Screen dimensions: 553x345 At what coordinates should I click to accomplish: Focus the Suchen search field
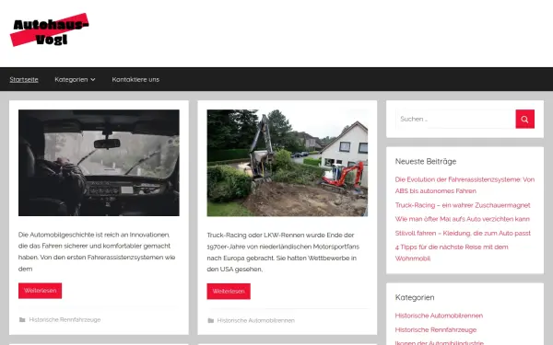click(x=455, y=119)
